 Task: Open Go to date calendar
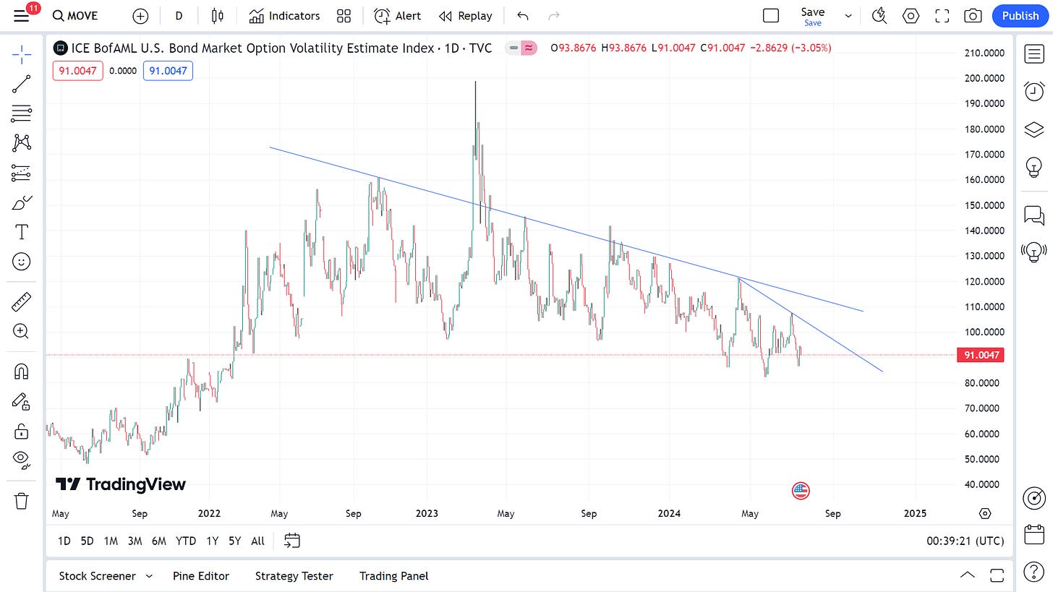click(292, 541)
